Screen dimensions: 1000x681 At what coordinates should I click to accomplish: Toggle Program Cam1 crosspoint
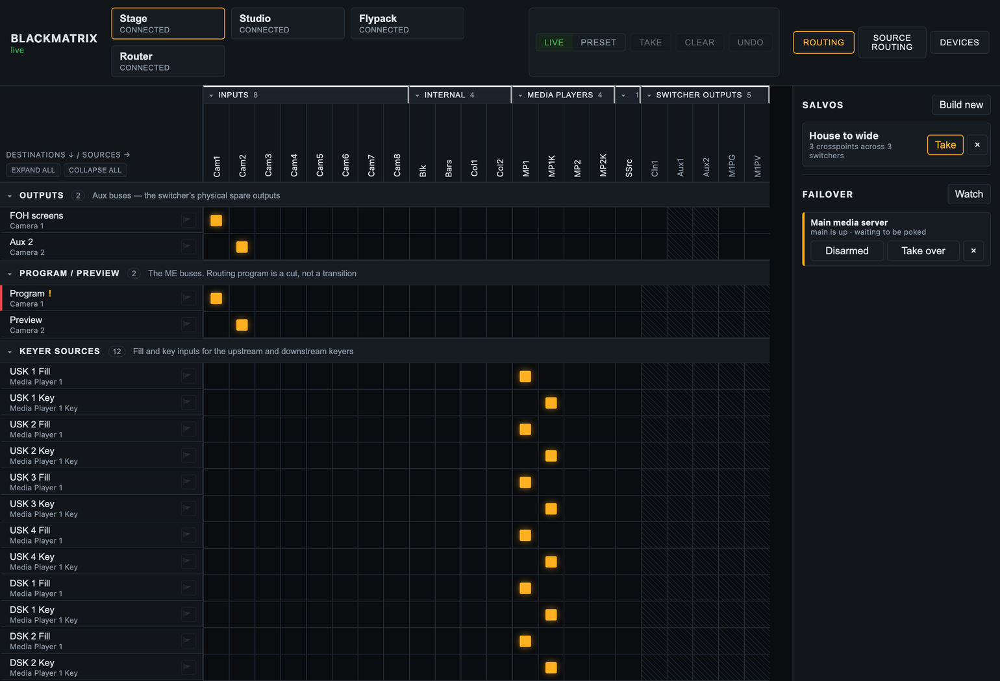pyautogui.click(x=216, y=298)
